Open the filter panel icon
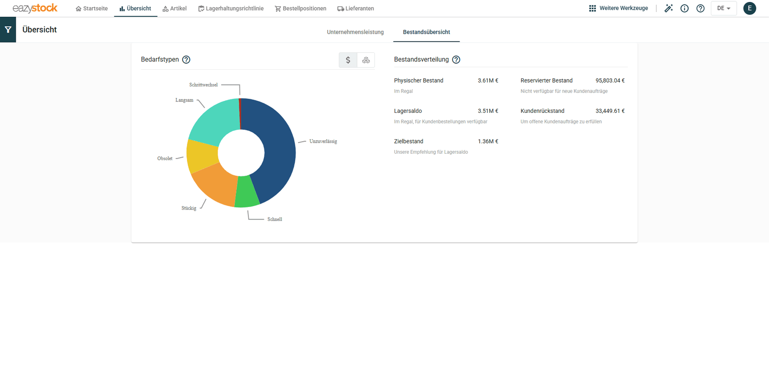 click(x=8, y=30)
